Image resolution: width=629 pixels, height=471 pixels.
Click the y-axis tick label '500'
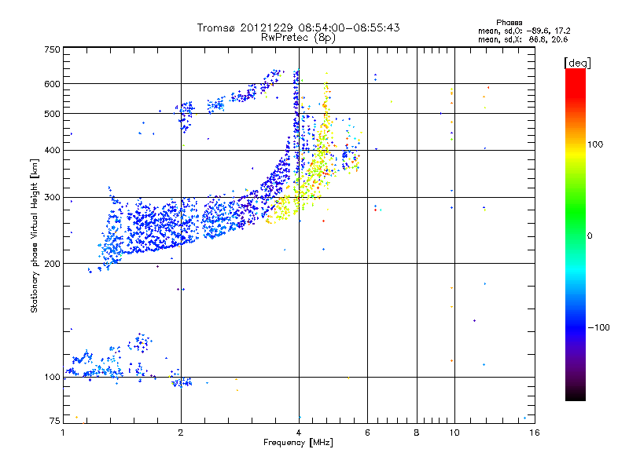pos(52,114)
